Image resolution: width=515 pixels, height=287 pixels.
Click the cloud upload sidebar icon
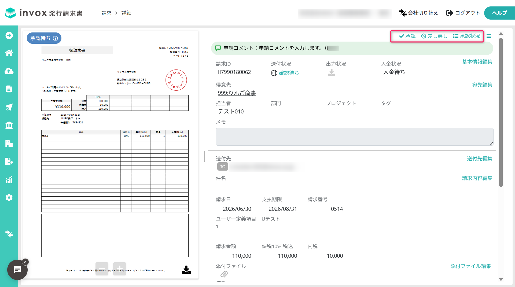point(9,71)
